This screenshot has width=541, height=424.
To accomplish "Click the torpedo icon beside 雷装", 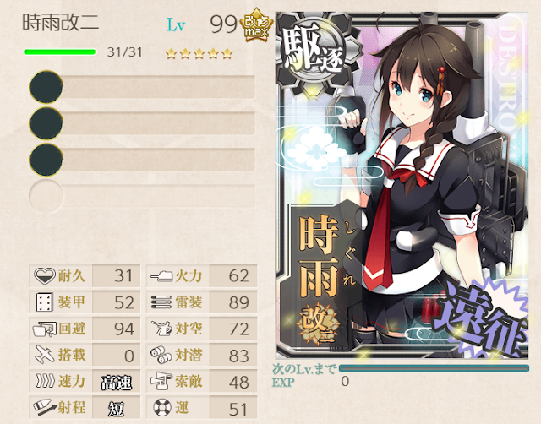I will [161, 302].
